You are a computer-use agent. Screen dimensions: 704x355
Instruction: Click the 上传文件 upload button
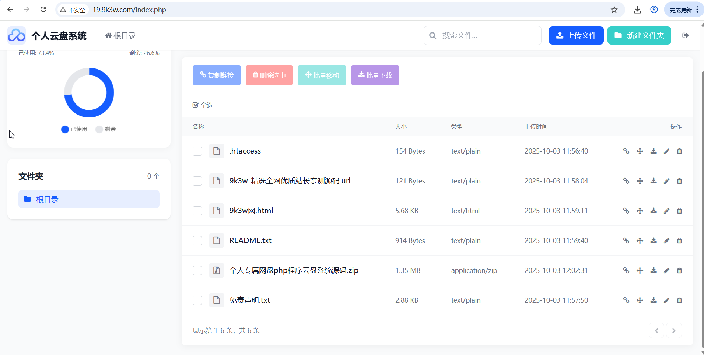point(576,35)
